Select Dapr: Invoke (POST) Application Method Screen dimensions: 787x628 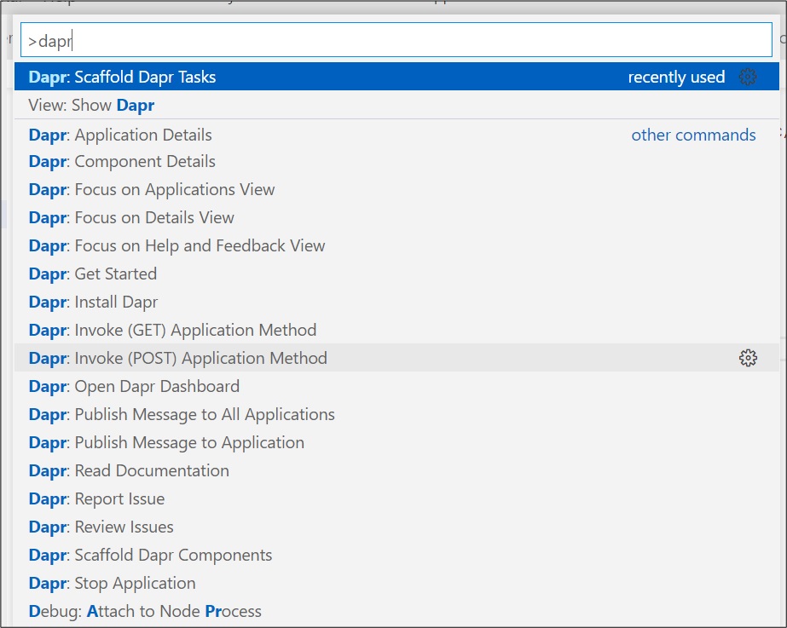pyautogui.click(x=178, y=358)
